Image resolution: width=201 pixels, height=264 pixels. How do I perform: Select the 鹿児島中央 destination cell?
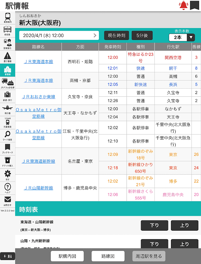click(173, 195)
